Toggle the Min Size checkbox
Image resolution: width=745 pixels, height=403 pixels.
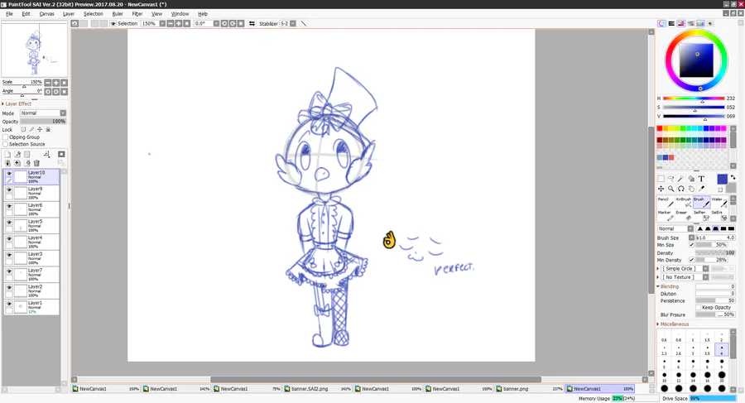(692, 245)
